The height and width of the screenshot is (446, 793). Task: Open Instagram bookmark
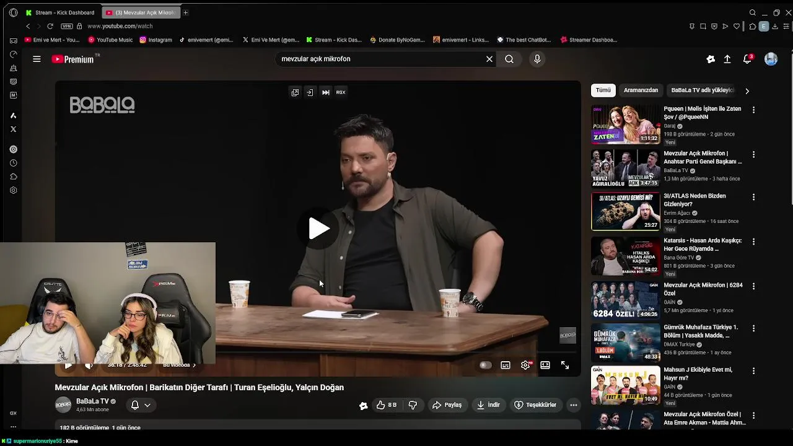click(x=156, y=40)
